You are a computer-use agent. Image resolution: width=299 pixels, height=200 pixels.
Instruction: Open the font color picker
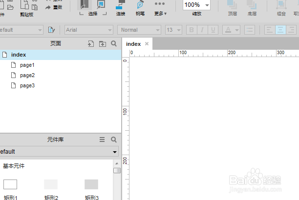click(x=231, y=30)
